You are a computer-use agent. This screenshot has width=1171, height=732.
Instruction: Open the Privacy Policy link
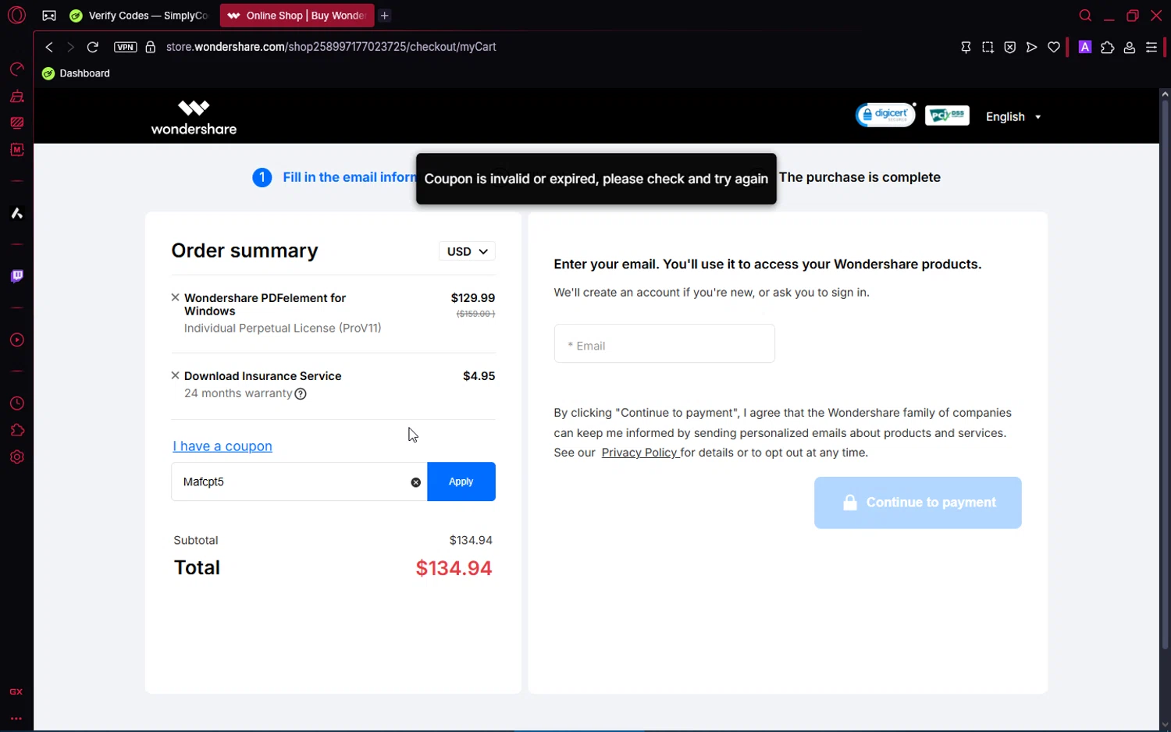coord(639,453)
